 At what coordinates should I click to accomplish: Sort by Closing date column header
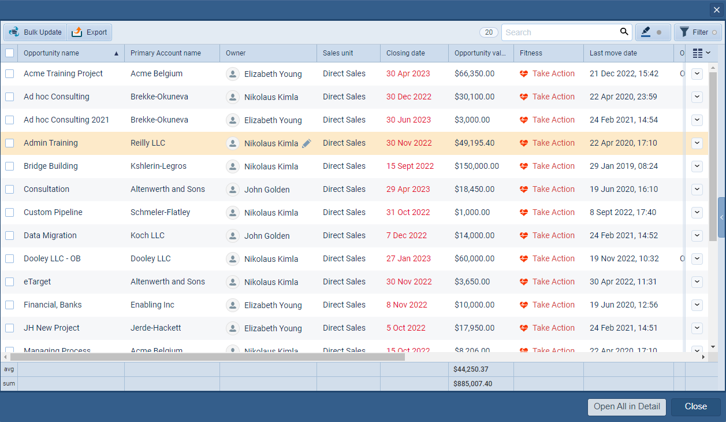[405, 53]
